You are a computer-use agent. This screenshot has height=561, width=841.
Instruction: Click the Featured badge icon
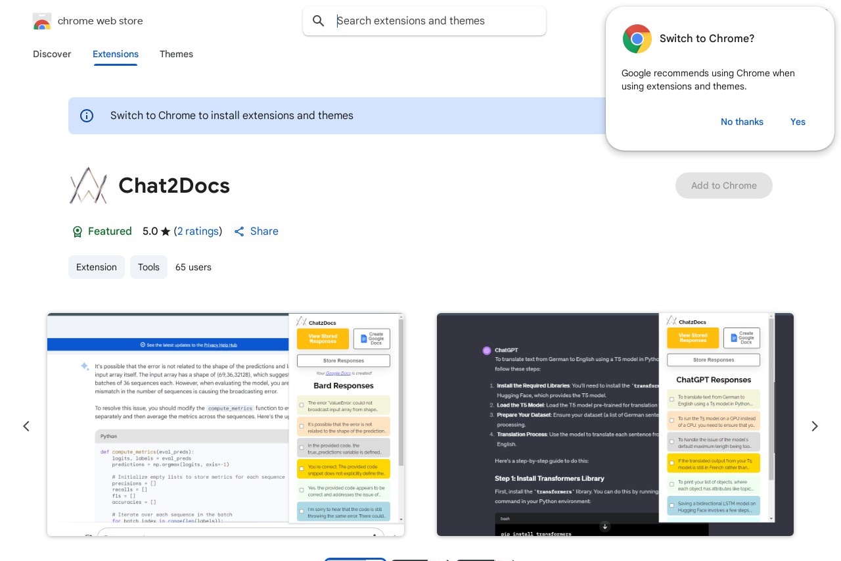78,232
